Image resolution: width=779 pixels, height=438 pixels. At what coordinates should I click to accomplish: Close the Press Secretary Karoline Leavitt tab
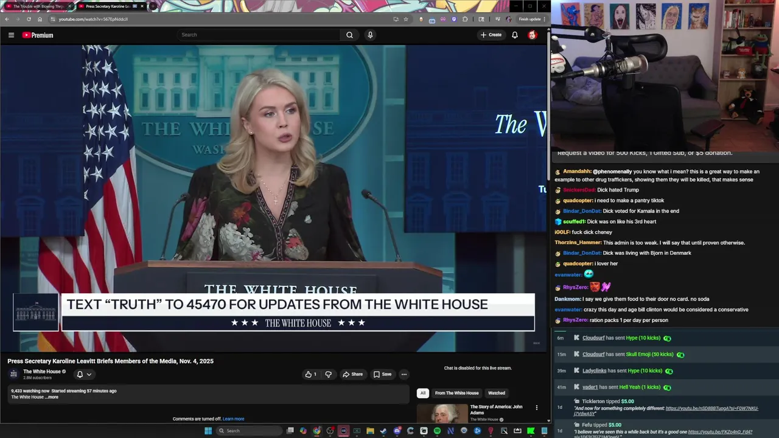(x=142, y=6)
